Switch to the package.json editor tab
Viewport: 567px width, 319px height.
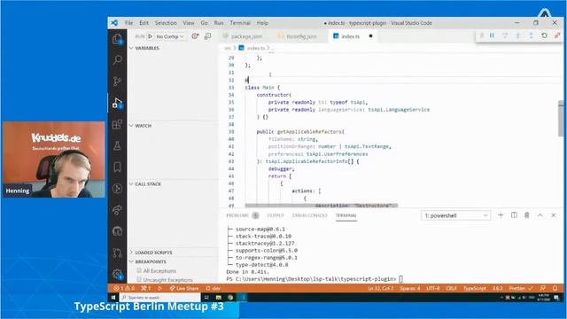243,36
